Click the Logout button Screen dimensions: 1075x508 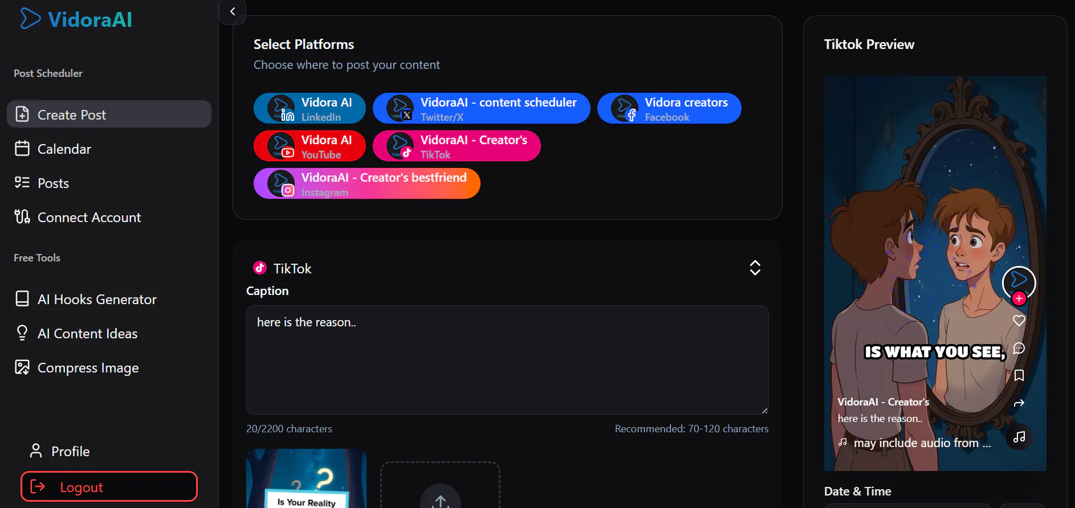click(x=109, y=486)
